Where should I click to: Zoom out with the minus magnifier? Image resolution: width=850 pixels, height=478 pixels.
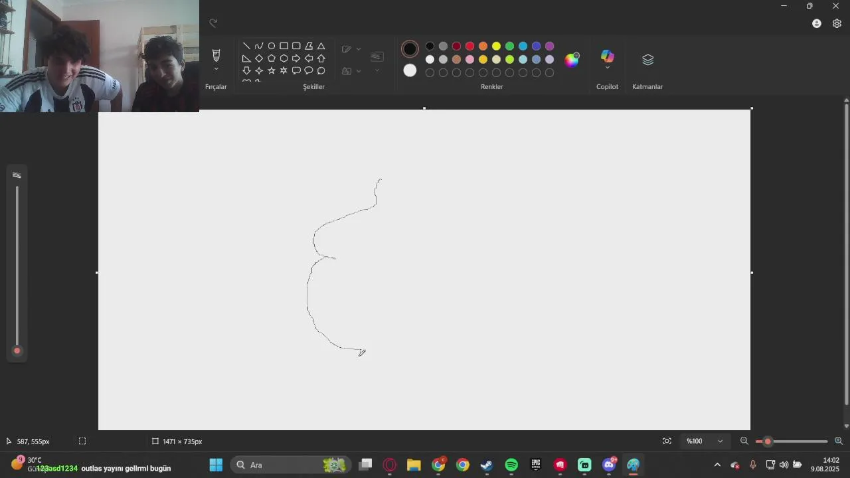click(x=744, y=441)
